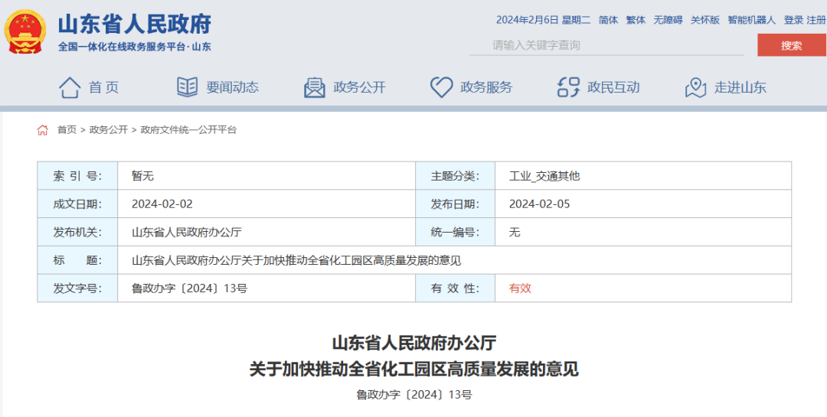Image resolution: width=827 pixels, height=417 pixels.
Task: Click the national emblem logo
Action: coord(25,31)
